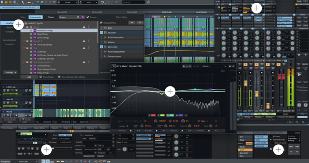Move effect down with the down arrow
This screenshot has height=163, width=309.
131,23
